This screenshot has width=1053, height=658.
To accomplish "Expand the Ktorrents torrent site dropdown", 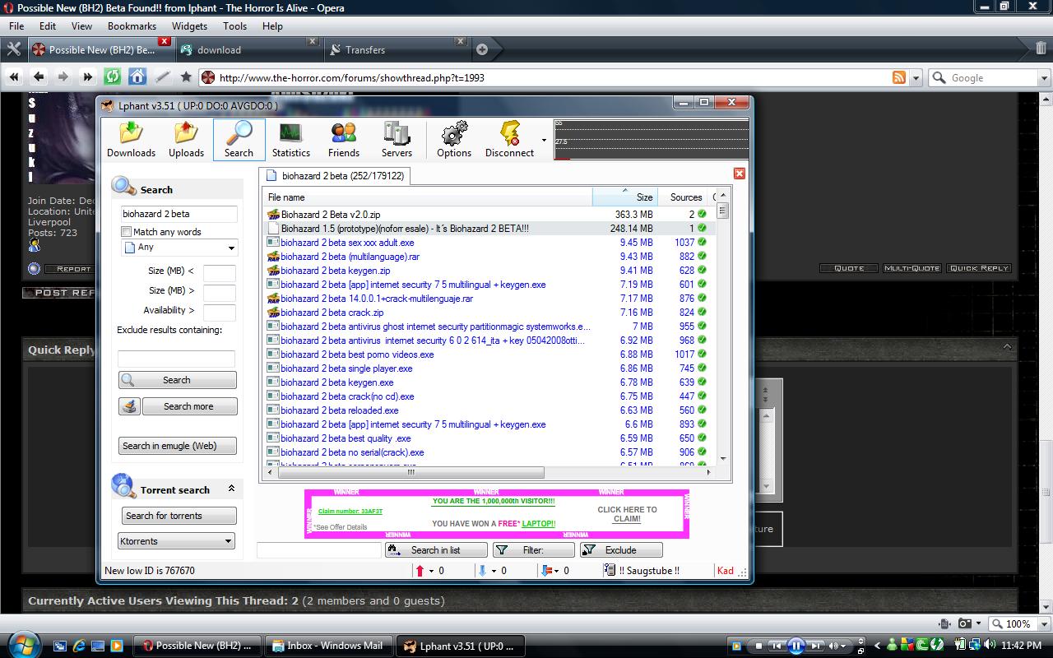I will click(177, 541).
